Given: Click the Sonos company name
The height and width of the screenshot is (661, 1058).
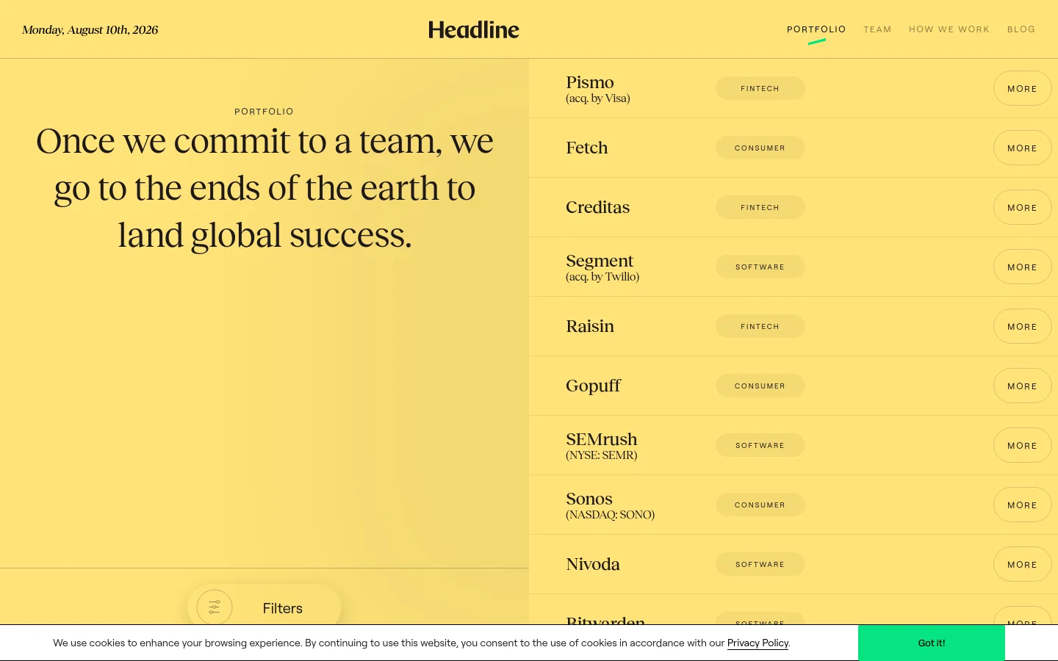Looking at the screenshot, I should [x=589, y=499].
